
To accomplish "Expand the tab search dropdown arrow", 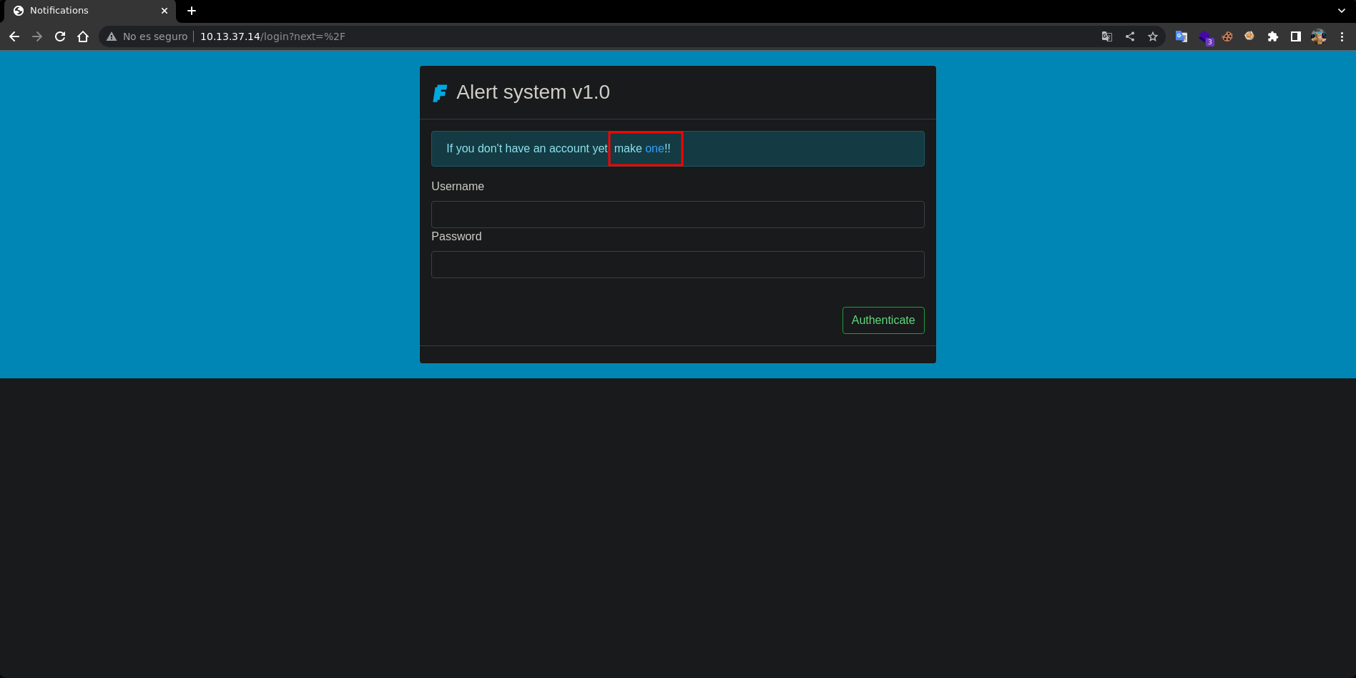I will point(1342,11).
